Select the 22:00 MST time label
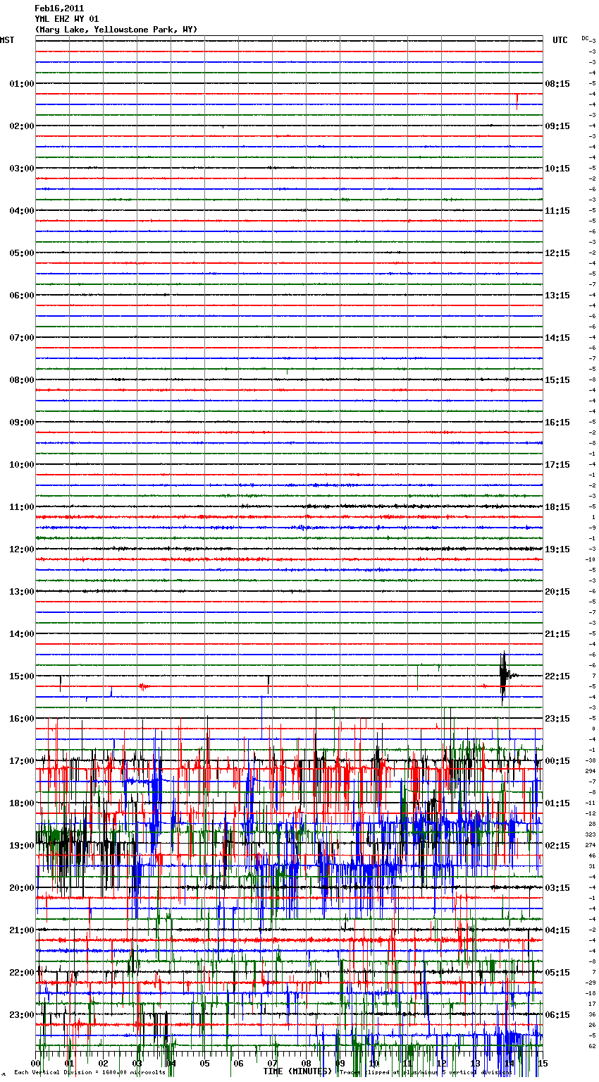Image resolution: width=599 pixels, height=1082 pixels. pos(21,973)
